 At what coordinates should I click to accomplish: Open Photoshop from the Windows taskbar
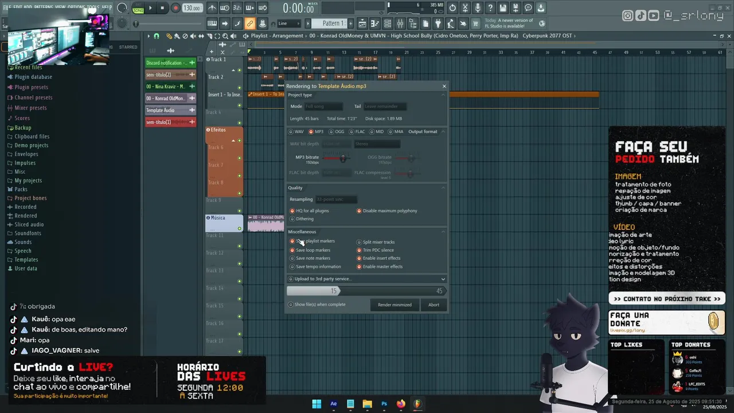[384, 404]
